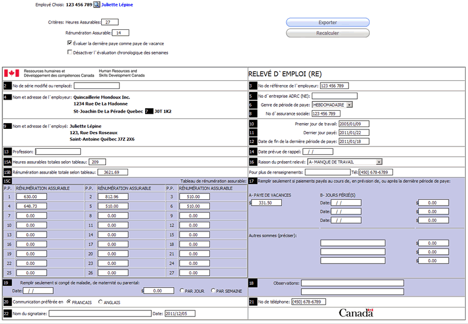Focus the Heures Assurables criteria field
468x324 pixels.
pos(110,22)
